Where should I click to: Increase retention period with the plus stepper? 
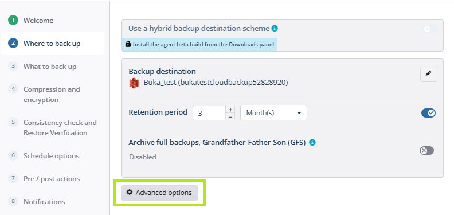(x=230, y=110)
